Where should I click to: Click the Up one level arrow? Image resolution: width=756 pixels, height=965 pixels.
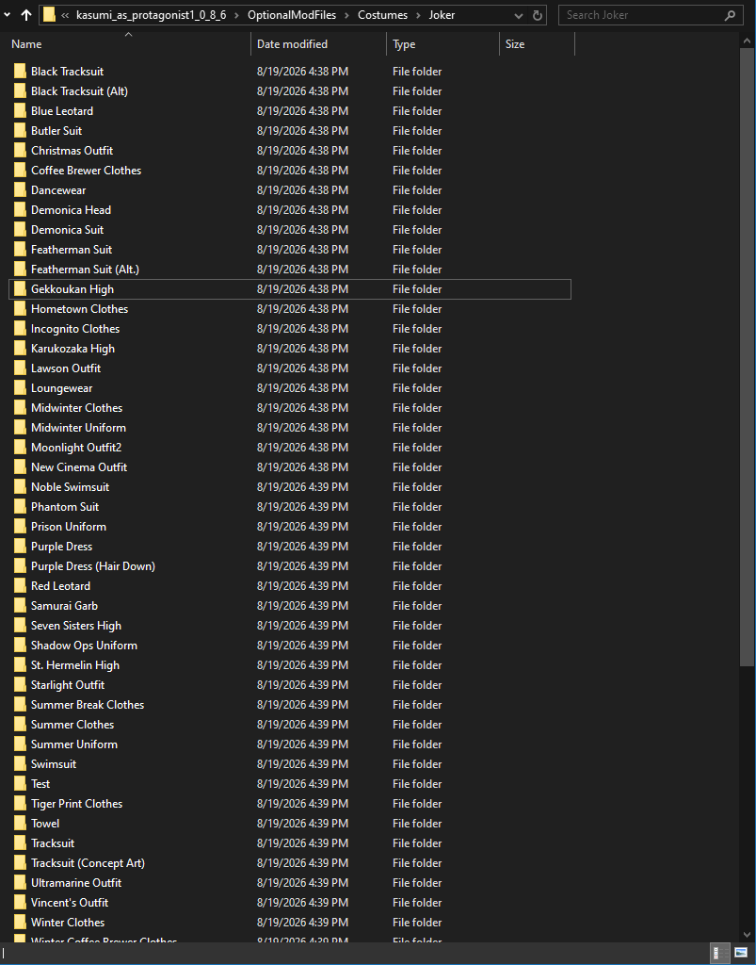click(25, 15)
